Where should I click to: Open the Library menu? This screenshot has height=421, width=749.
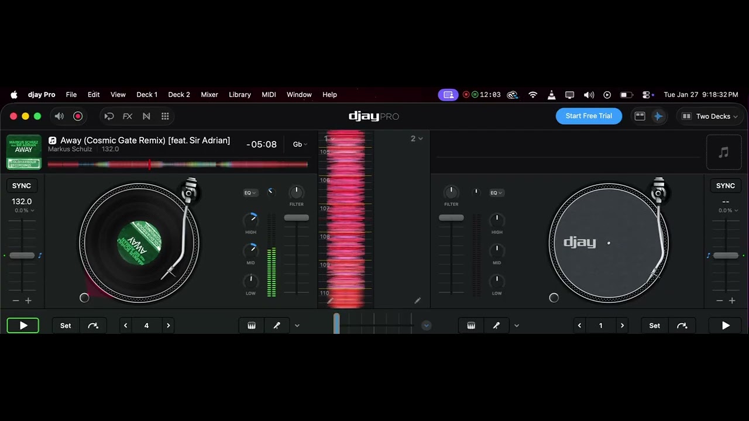(x=240, y=95)
